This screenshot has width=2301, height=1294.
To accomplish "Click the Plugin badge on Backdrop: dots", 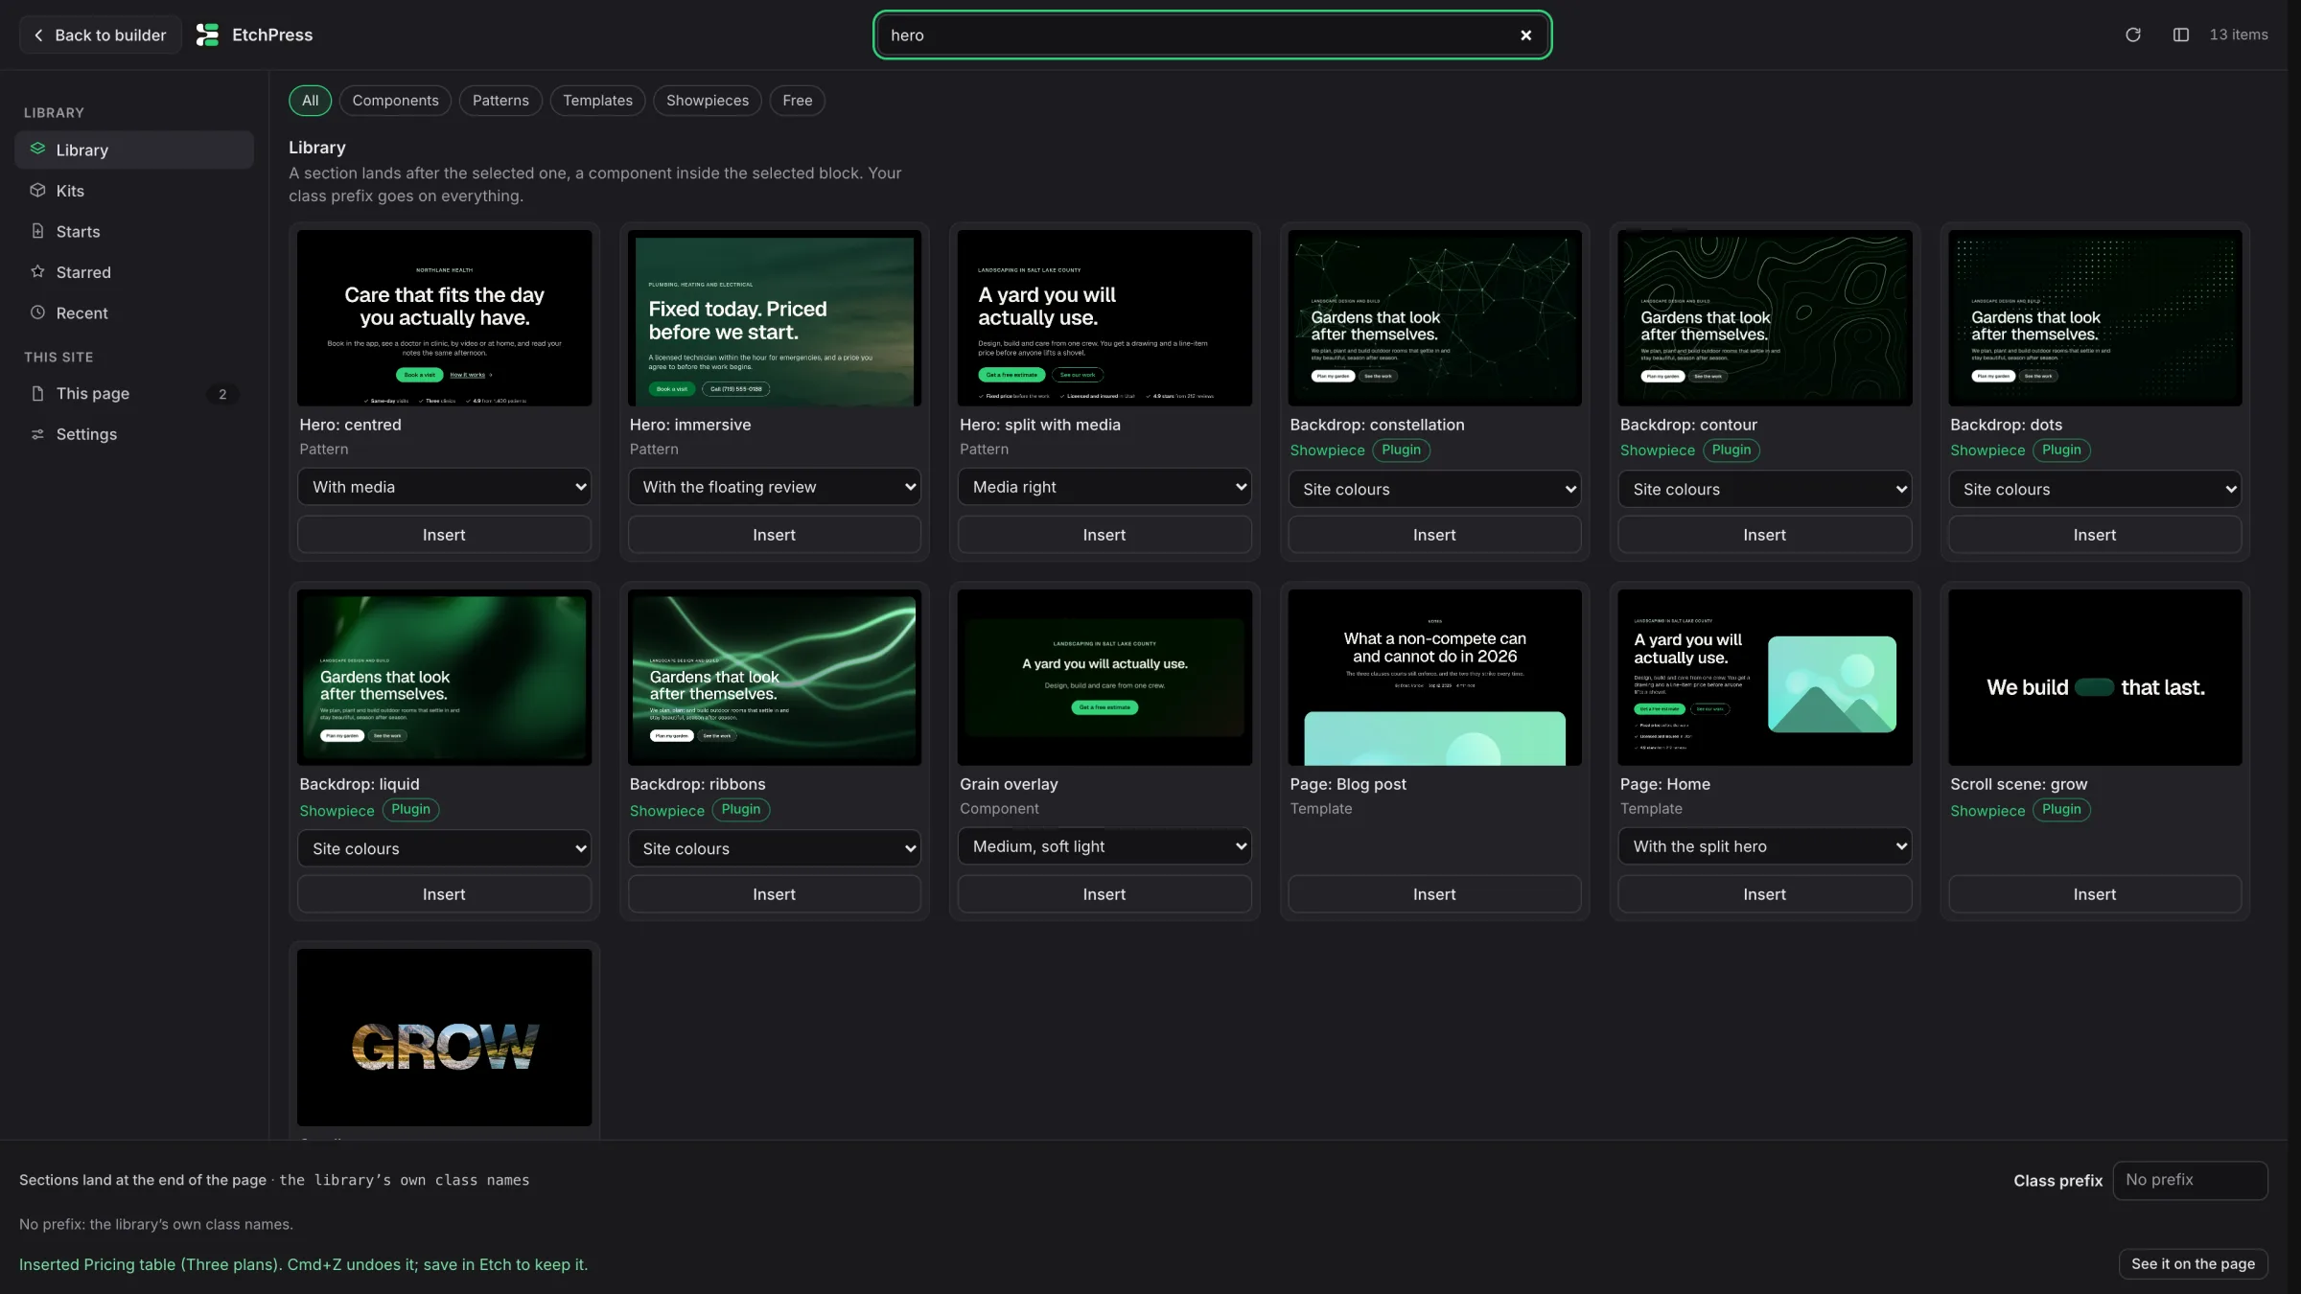I will (x=2061, y=451).
